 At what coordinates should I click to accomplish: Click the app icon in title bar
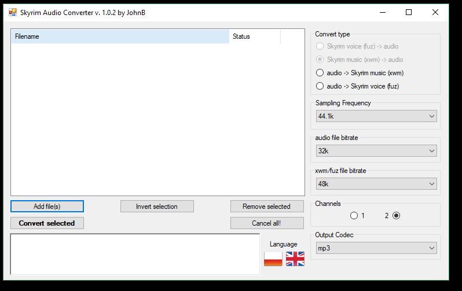(13, 12)
